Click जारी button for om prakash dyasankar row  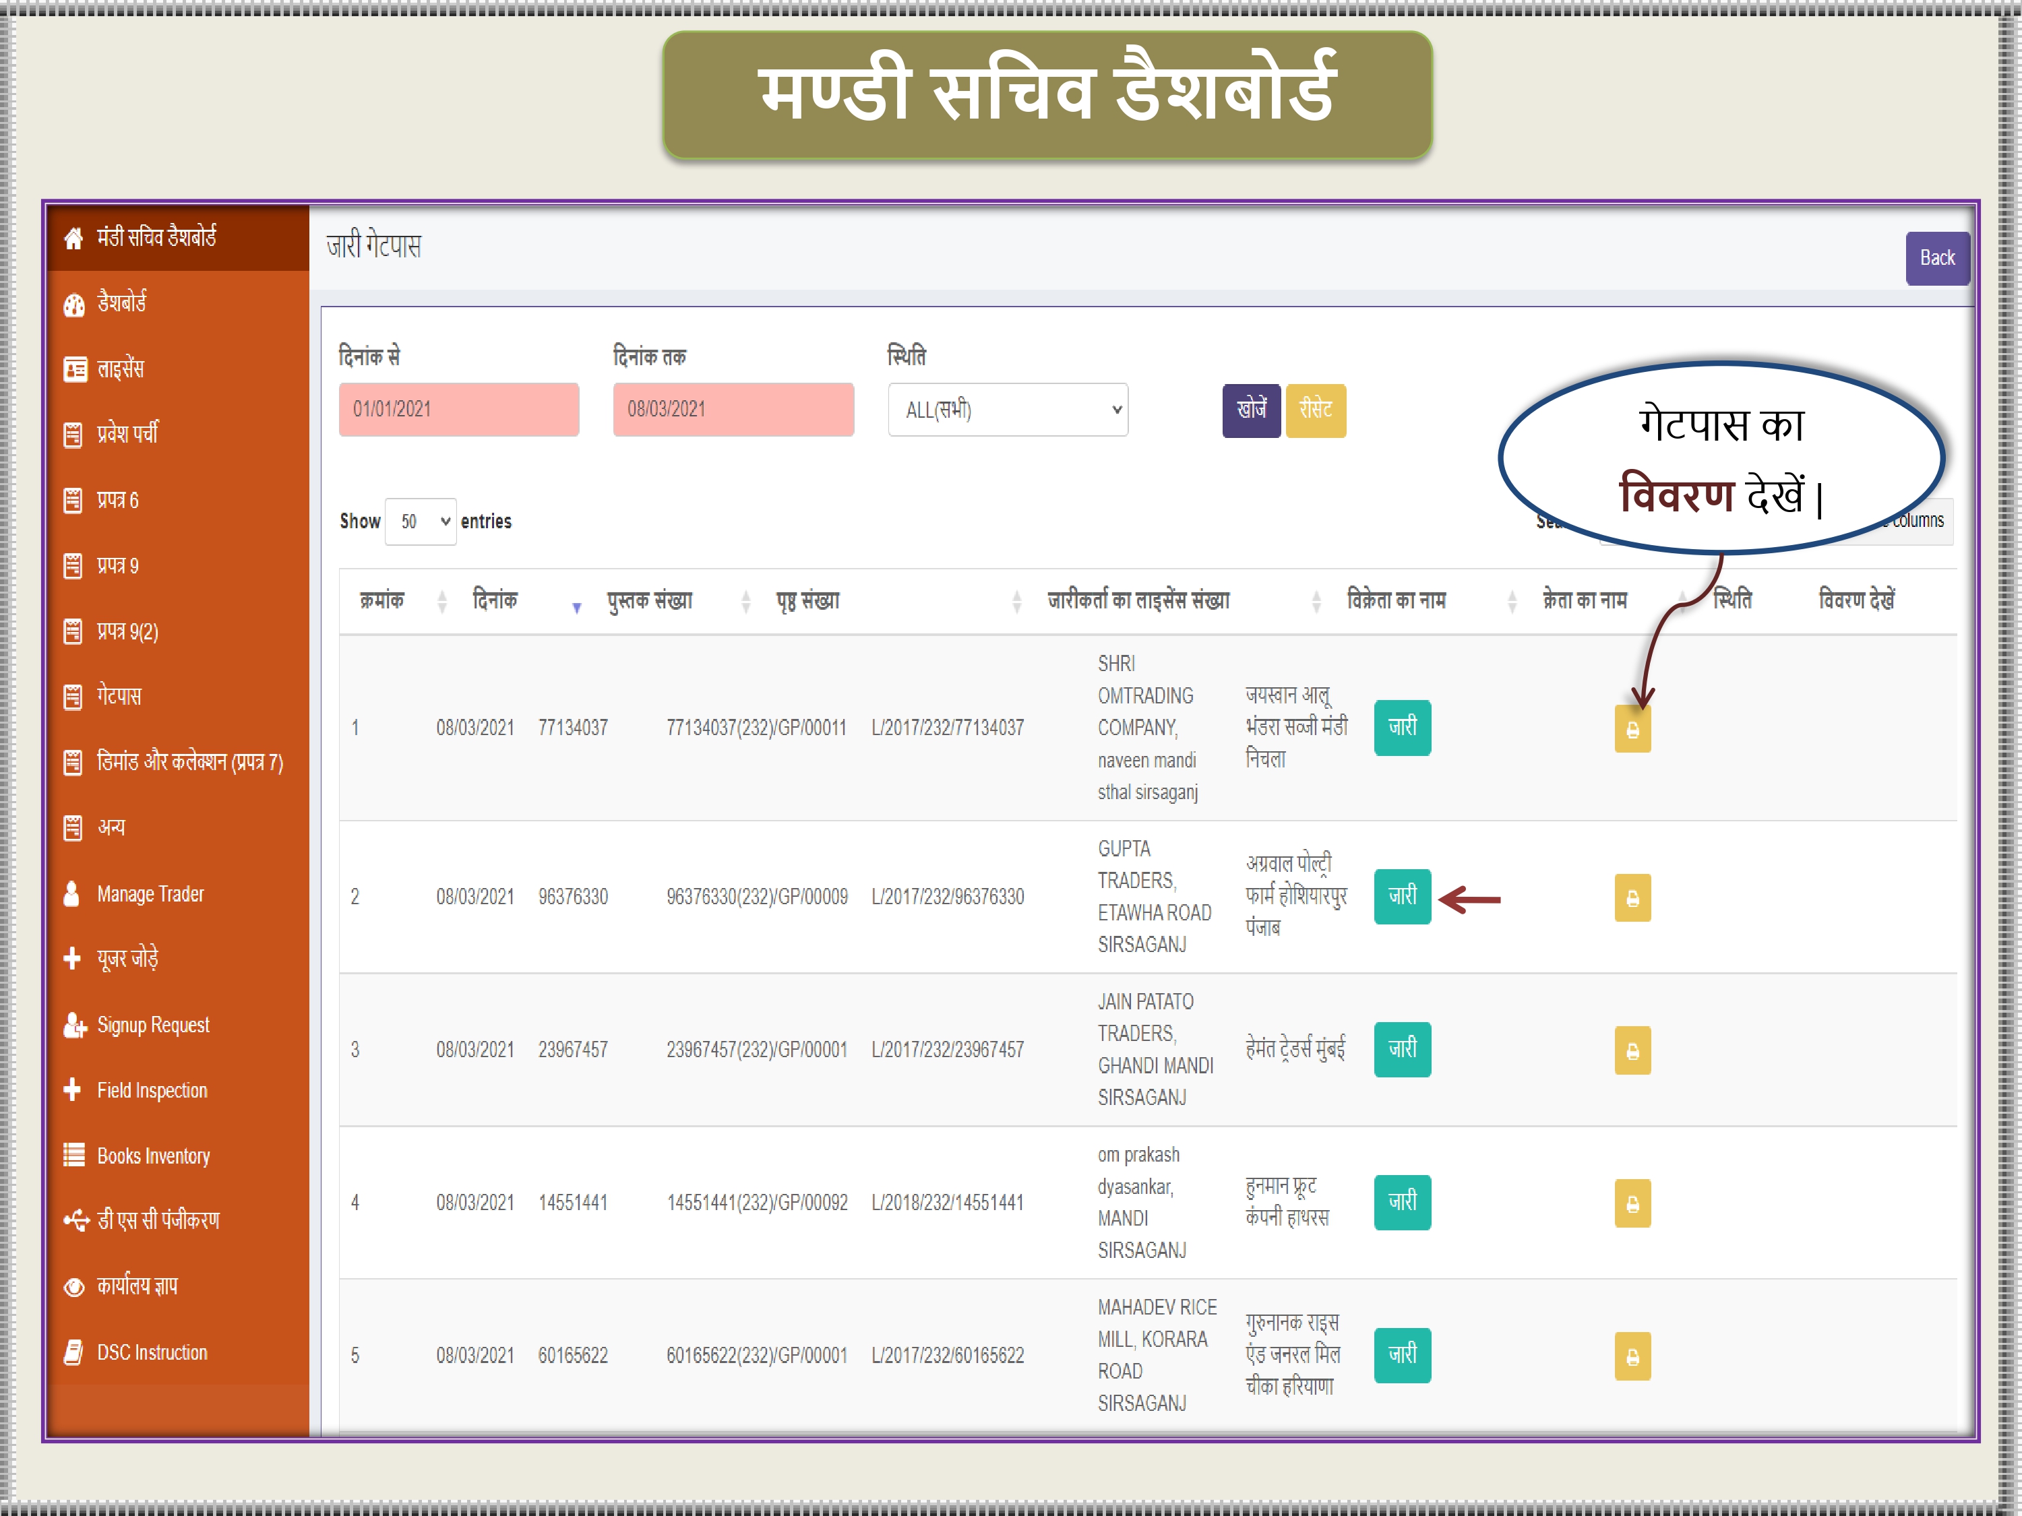point(1402,1203)
